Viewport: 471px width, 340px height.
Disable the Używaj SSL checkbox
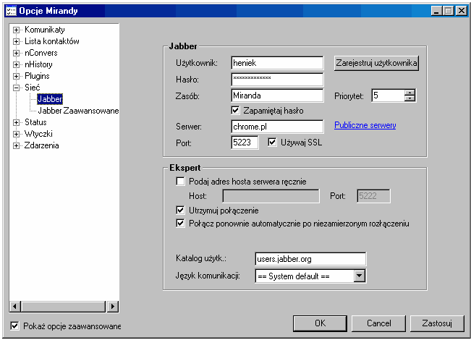coord(273,143)
